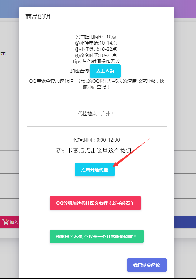Select the ④改密时间:10-21点 line
The height and width of the screenshot is (279, 196).
(x=96, y=55)
